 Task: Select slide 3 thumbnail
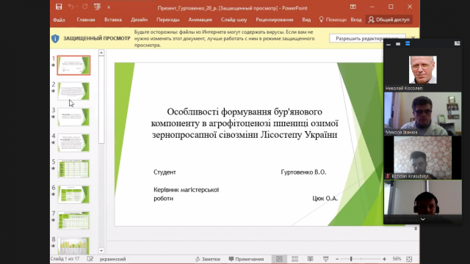[73, 117]
